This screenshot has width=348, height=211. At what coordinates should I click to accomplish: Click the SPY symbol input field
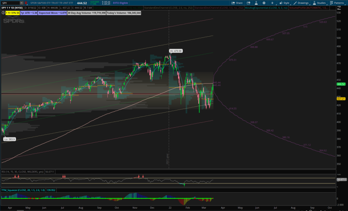pyautogui.click(x=10, y=3)
